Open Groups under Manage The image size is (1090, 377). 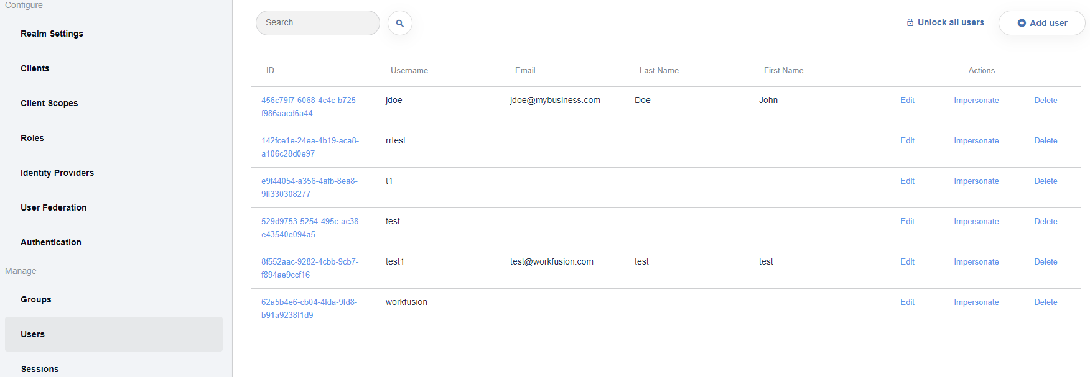(x=36, y=299)
